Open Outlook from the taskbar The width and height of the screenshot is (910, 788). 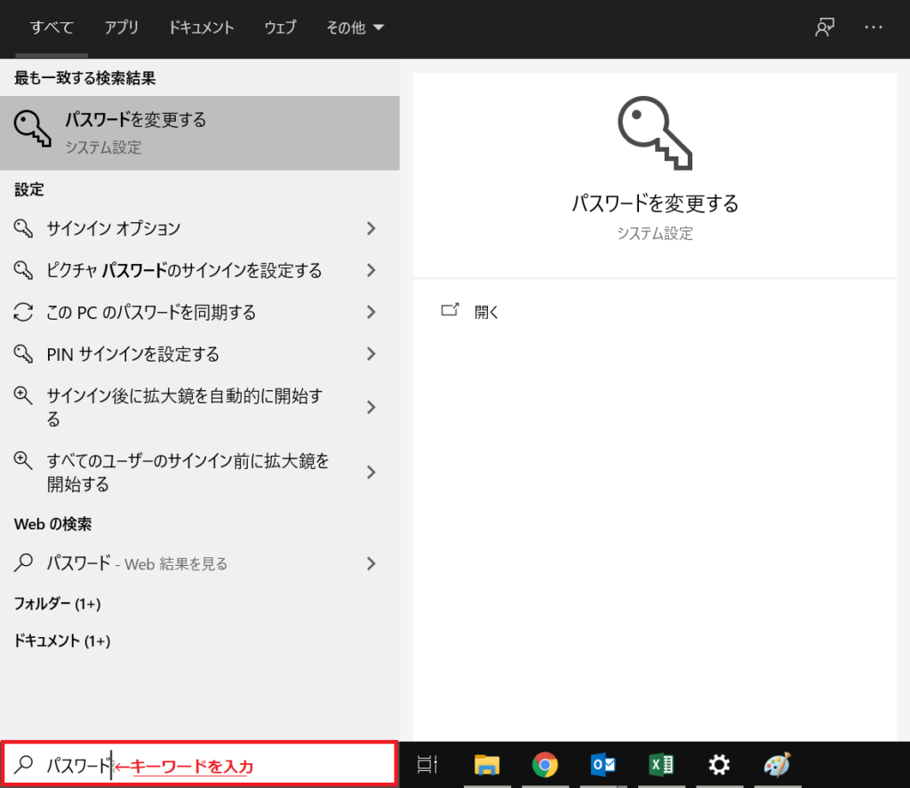click(603, 764)
